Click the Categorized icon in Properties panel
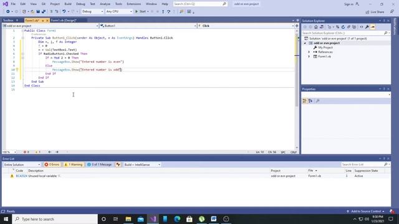 305,101
